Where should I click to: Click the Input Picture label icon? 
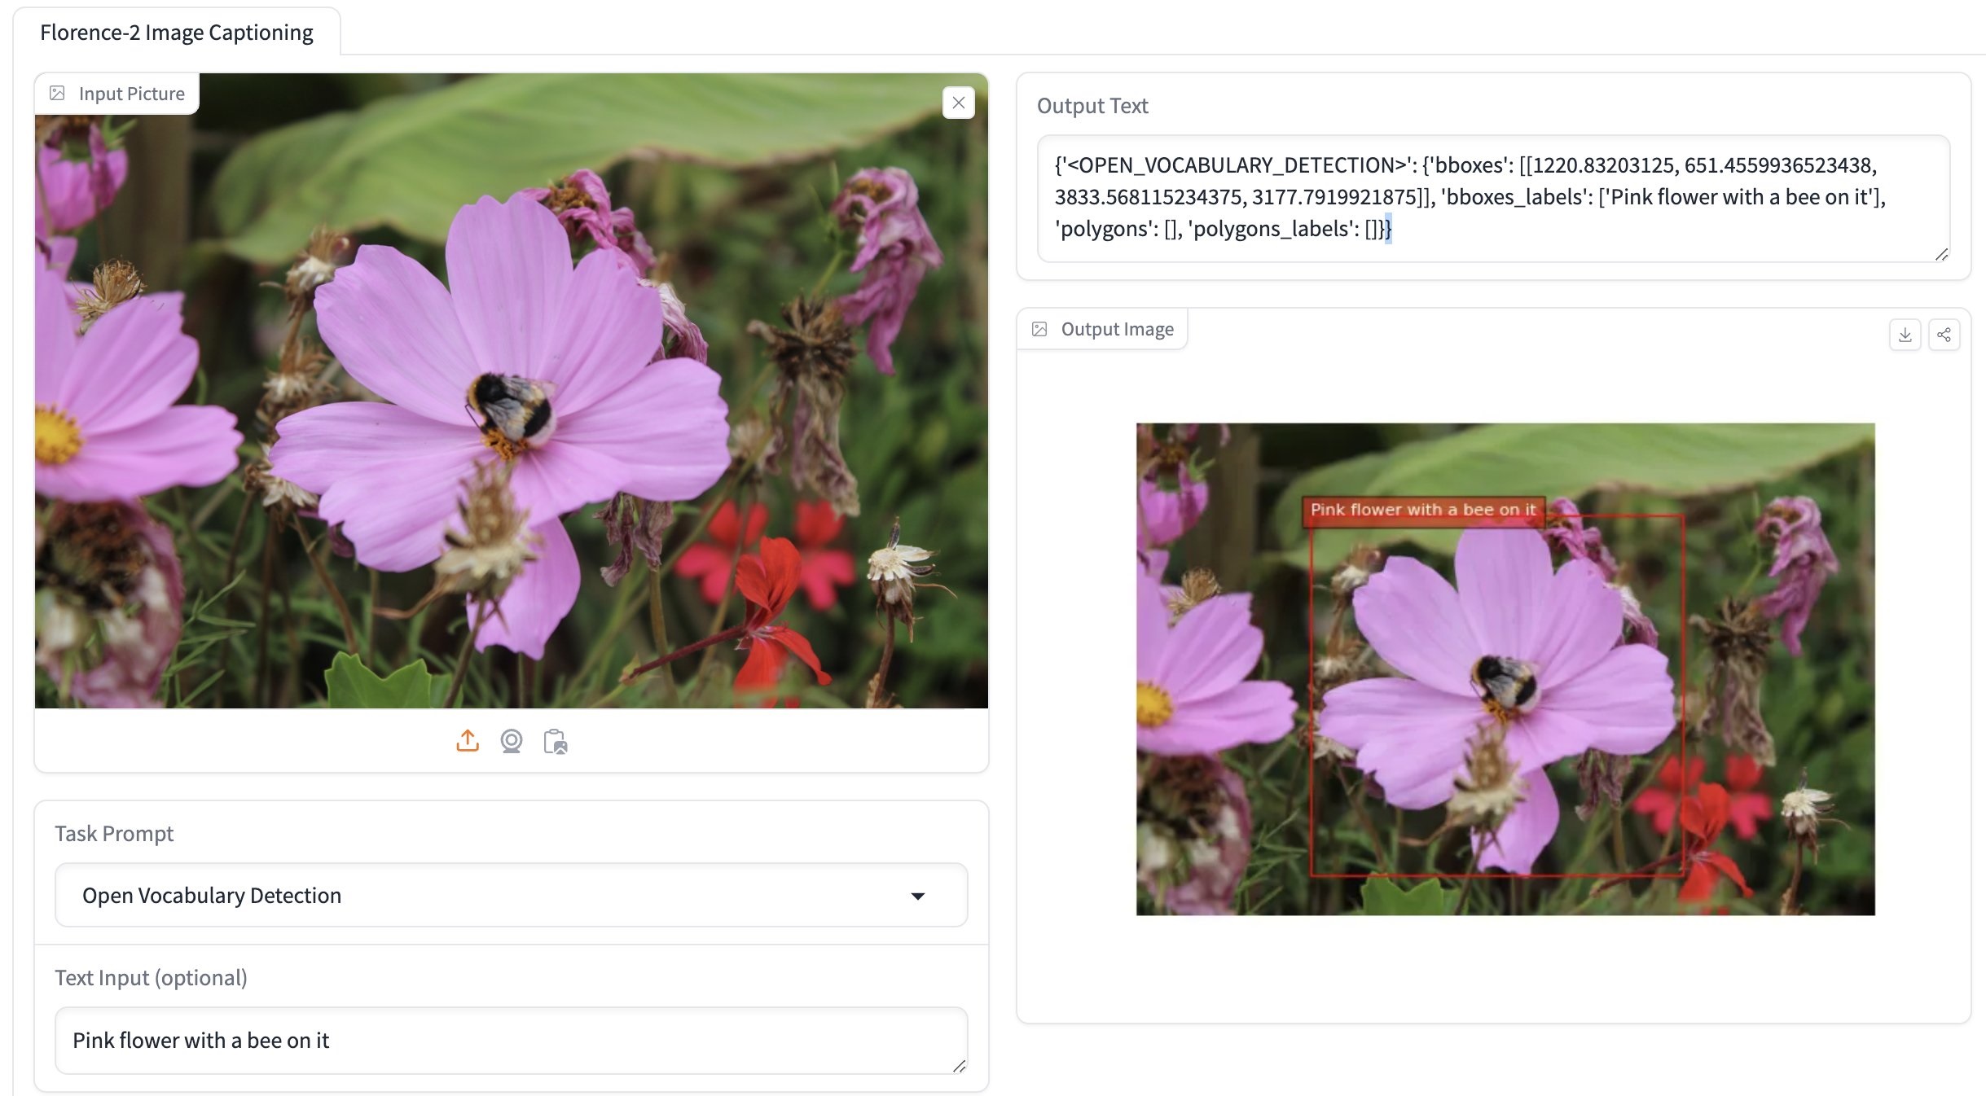(x=58, y=94)
